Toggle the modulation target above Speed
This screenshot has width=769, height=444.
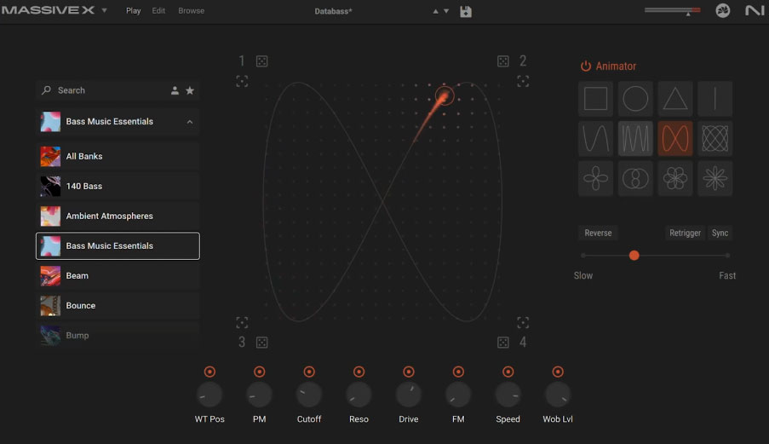508,372
